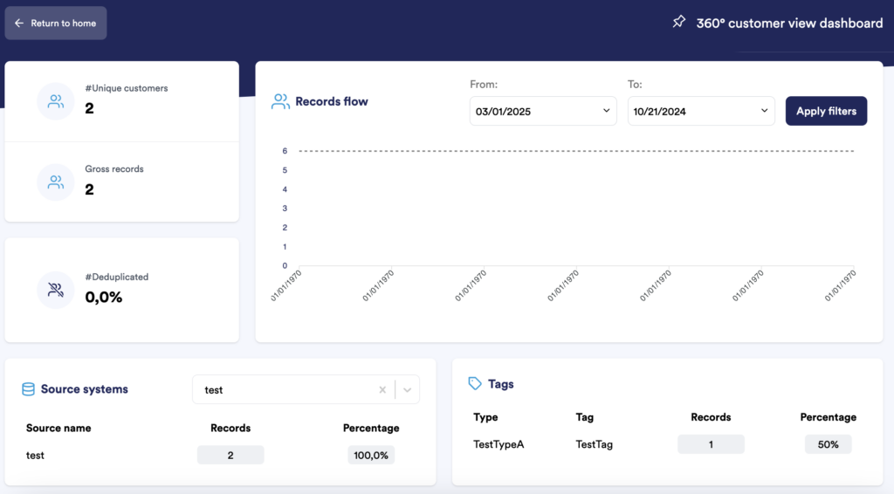Click the Unique customers people icon
Viewport: 894px width, 494px height.
56,101
